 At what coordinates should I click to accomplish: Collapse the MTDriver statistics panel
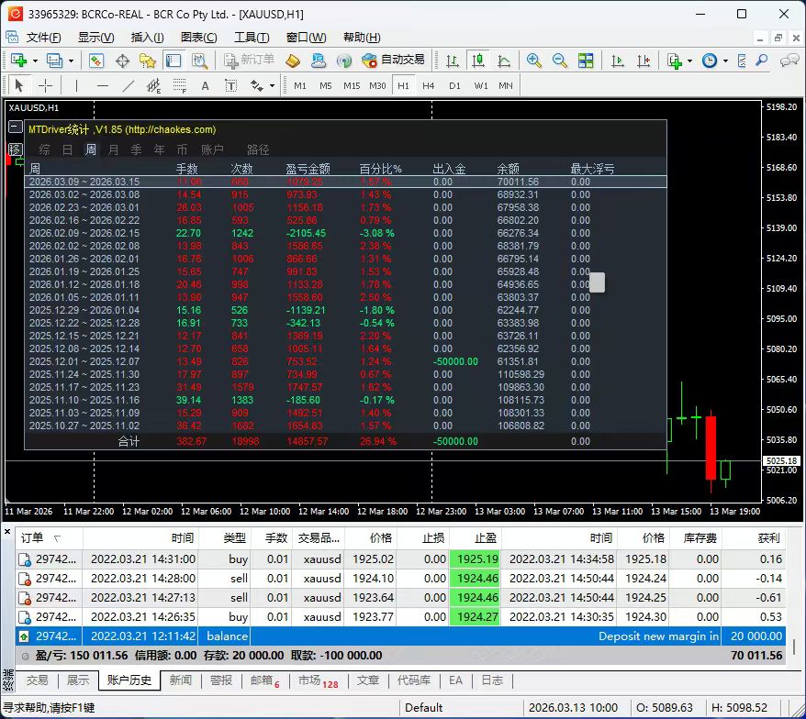(16, 128)
